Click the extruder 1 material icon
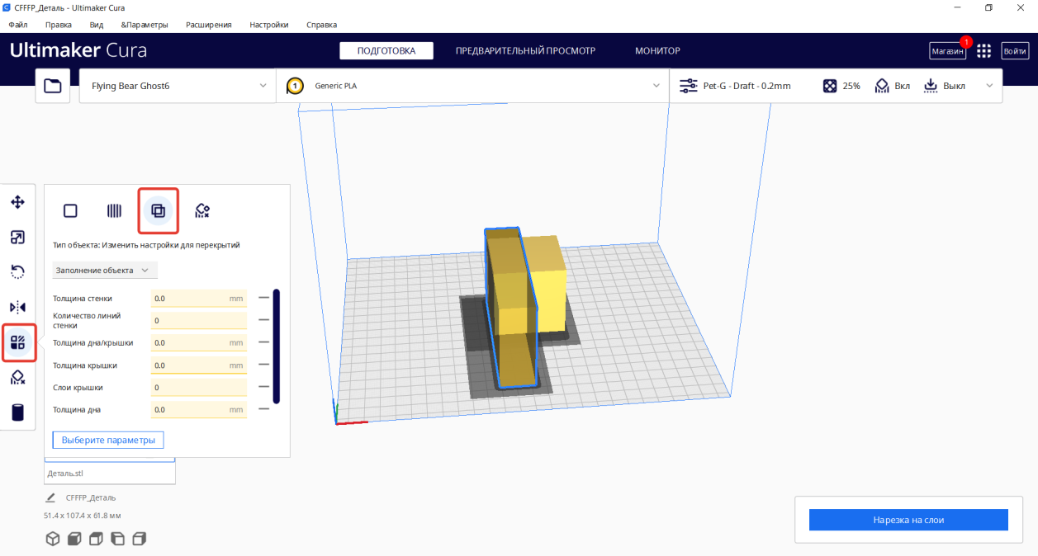This screenshot has height=556, width=1038. 295,86
